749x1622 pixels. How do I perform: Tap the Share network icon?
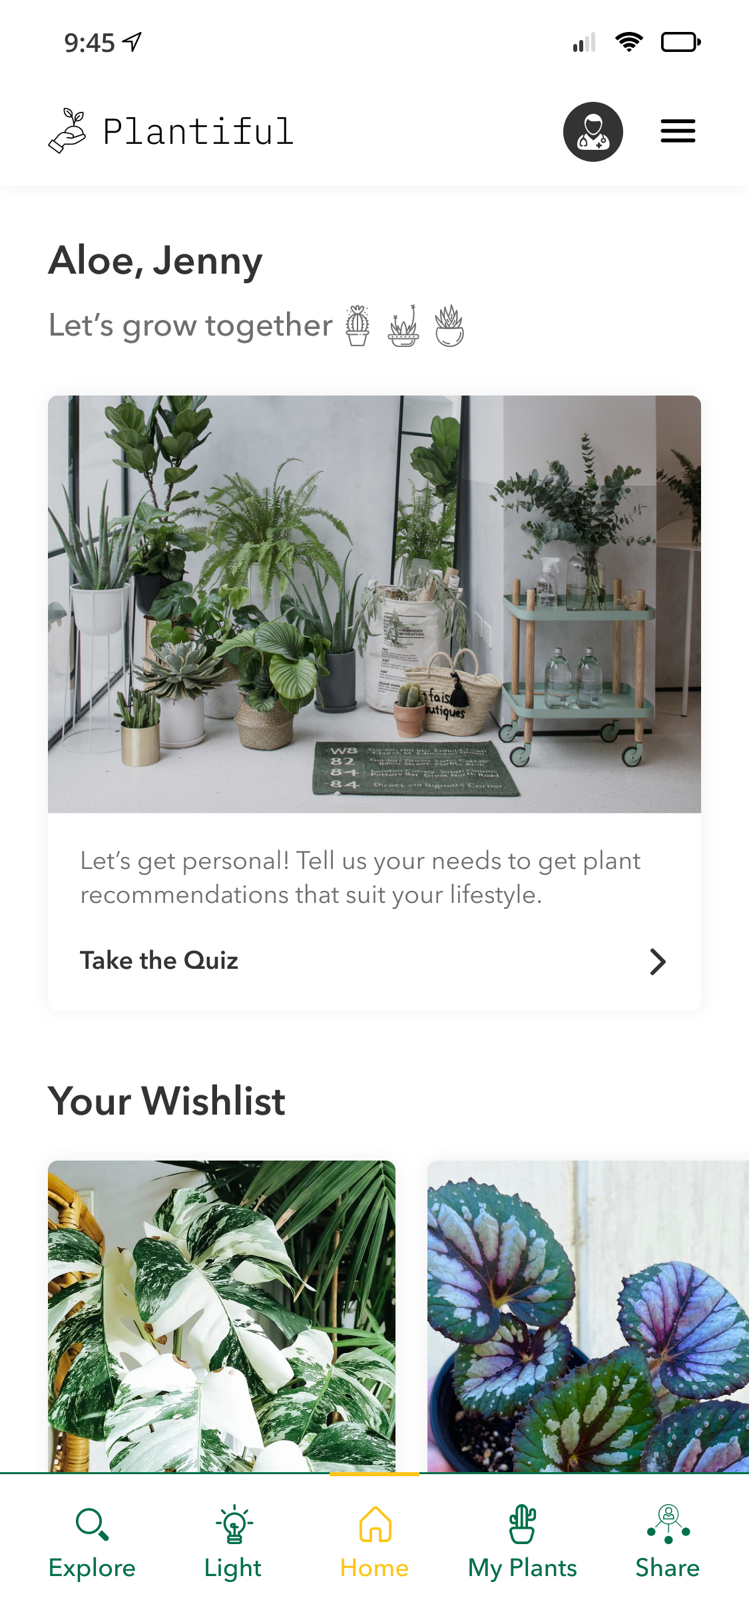(668, 1524)
